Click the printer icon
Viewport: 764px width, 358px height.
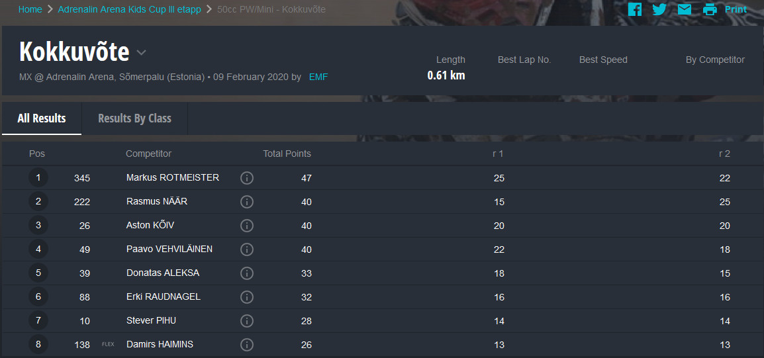click(x=710, y=9)
